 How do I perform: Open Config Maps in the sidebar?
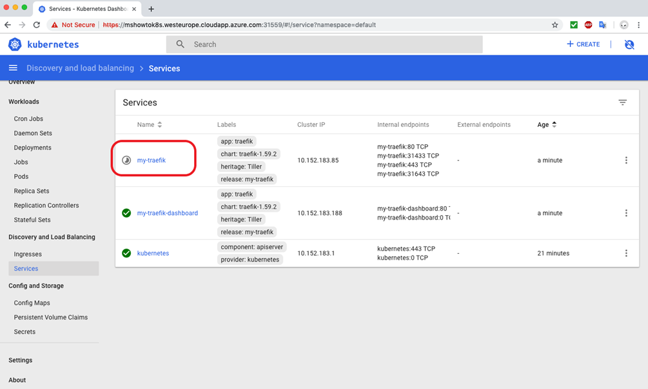(x=32, y=303)
